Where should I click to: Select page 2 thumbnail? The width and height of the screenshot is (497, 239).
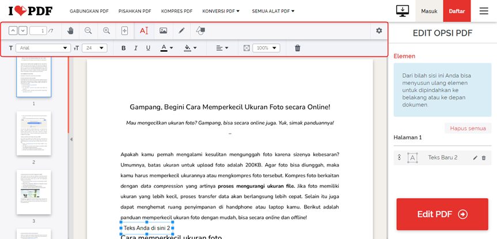[x=33, y=133]
